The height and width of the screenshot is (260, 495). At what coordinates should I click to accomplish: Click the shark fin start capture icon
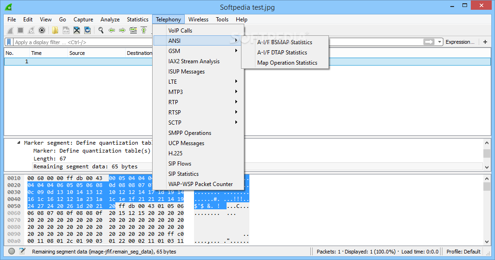click(10, 30)
